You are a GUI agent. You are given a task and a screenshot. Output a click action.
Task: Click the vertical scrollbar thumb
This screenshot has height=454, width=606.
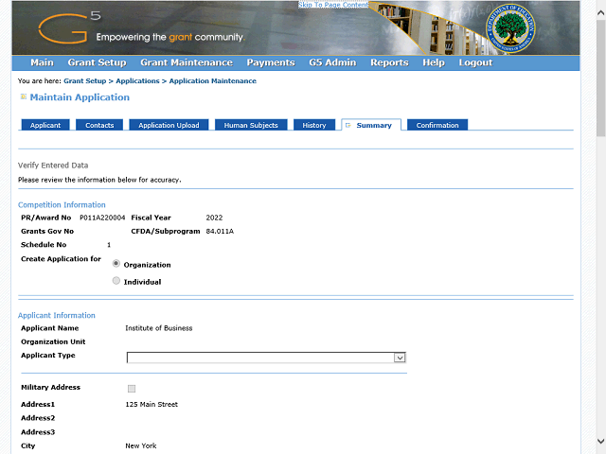pos(600,78)
